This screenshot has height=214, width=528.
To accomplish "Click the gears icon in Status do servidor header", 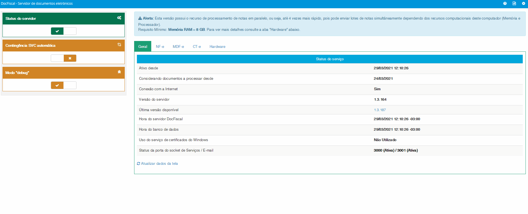I will click(x=119, y=18).
